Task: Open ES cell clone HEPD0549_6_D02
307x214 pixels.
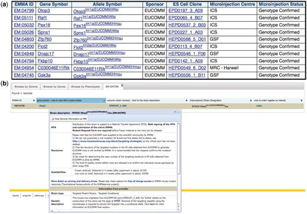Action: (187, 68)
